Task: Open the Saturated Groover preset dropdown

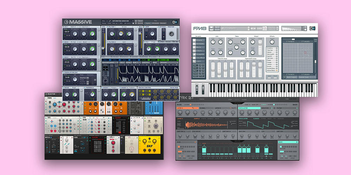Action: [x=123, y=20]
